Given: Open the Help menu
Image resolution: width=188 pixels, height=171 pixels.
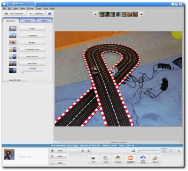Looking at the screenshot, I should [x=53, y=8].
